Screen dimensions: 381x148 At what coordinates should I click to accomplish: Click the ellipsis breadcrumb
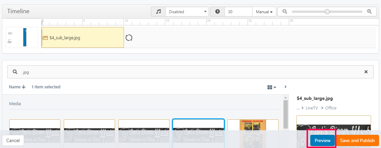point(298,108)
